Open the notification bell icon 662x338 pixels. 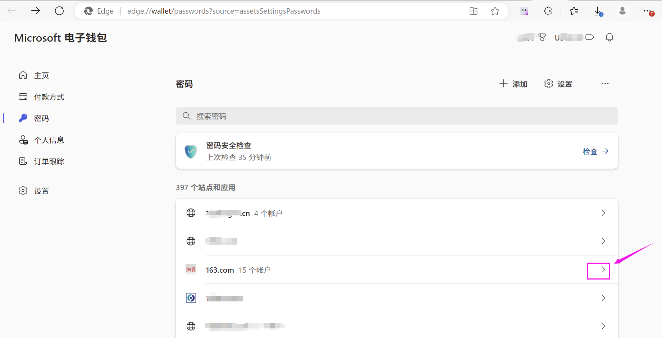tap(609, 37)
